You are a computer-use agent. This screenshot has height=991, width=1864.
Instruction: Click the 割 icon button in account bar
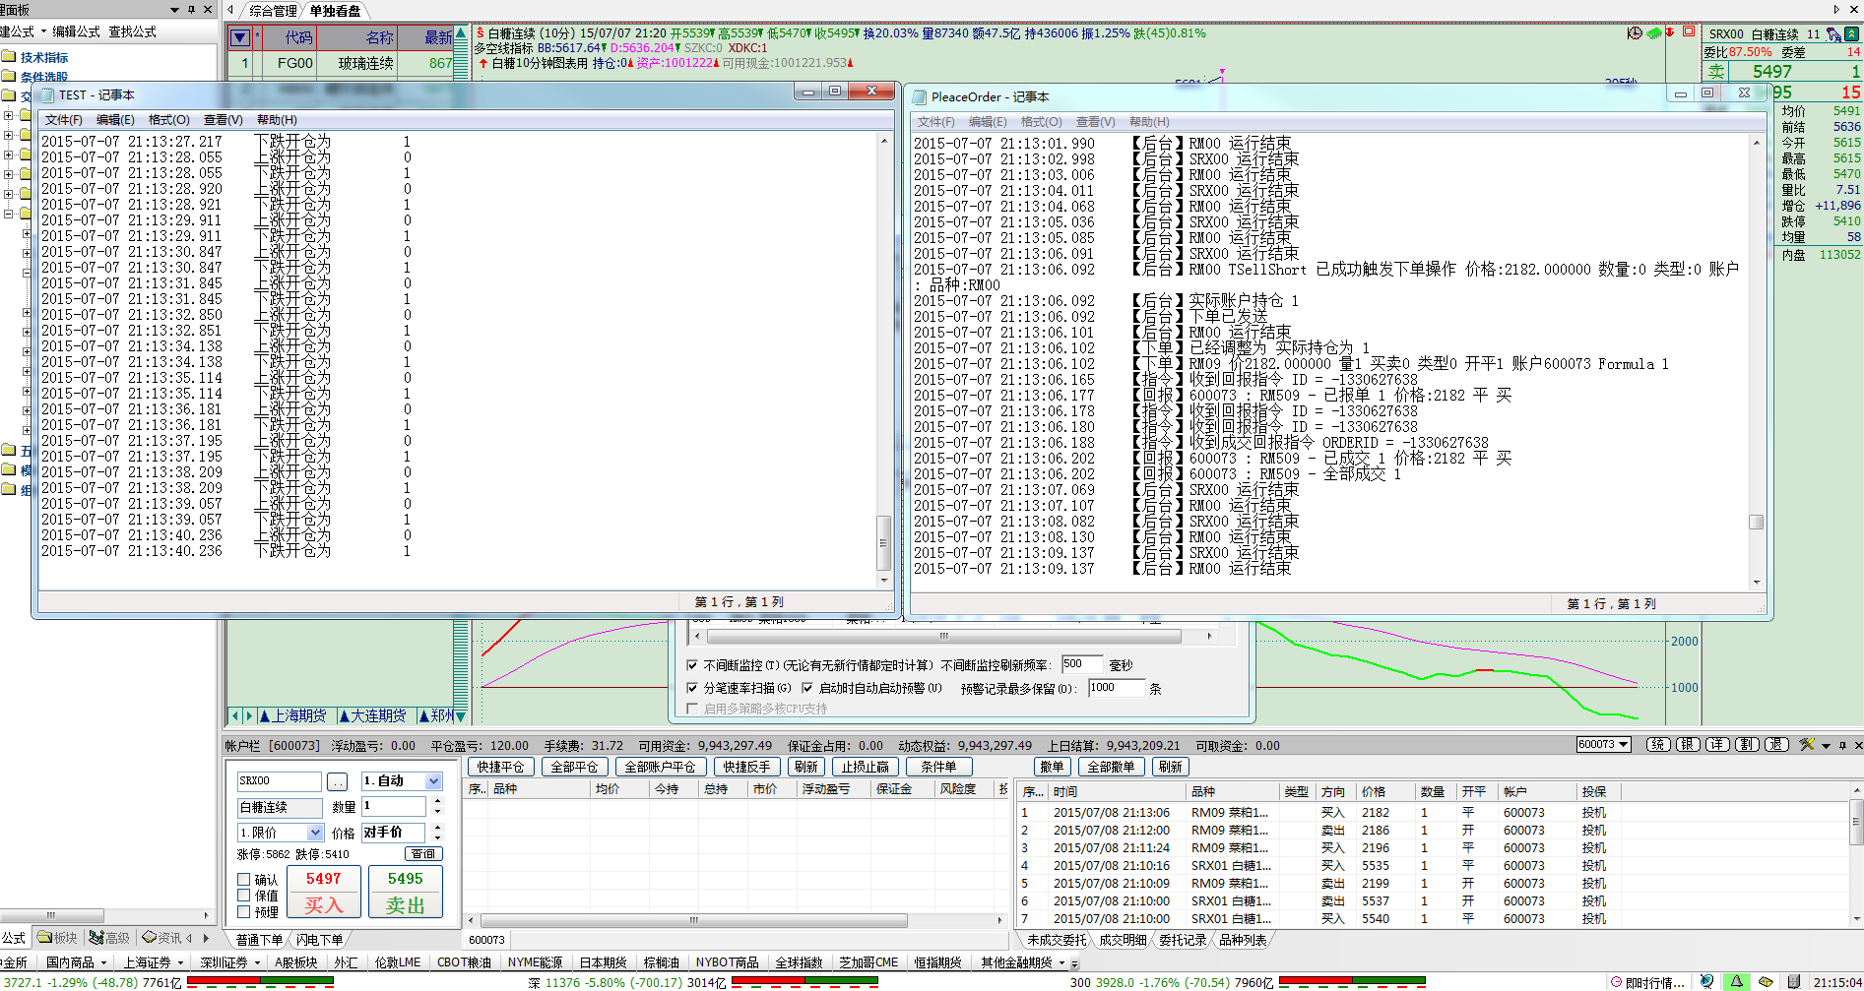pos(1747,745)
